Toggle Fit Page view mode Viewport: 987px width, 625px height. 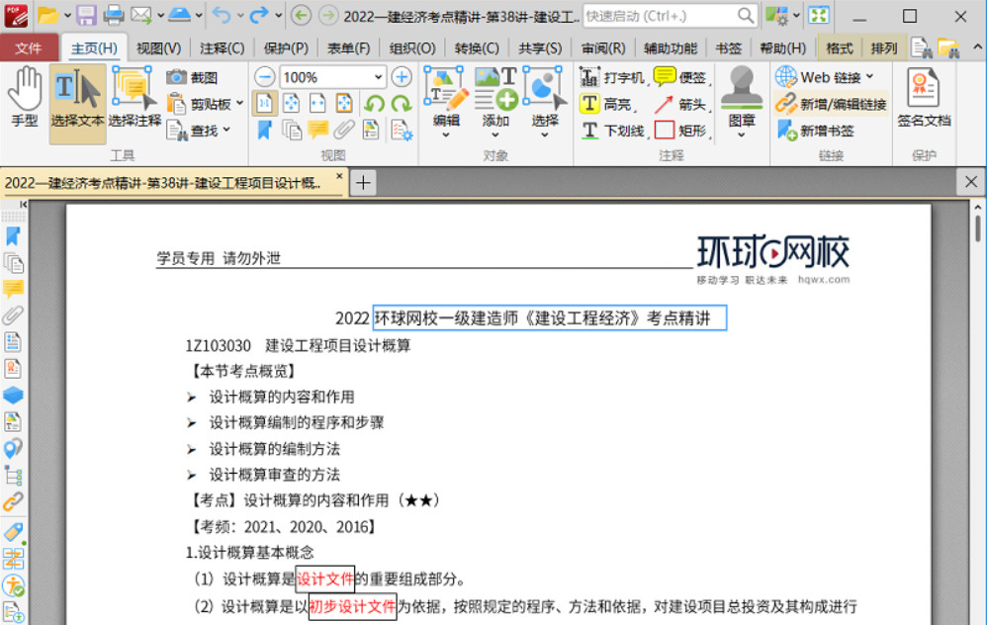point(291,103)
